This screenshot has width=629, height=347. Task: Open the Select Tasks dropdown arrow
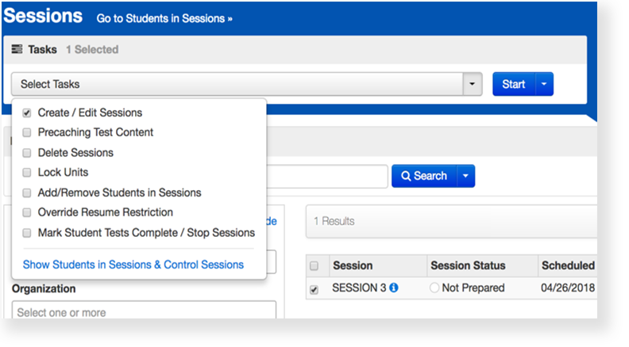(x=473, y=84)
